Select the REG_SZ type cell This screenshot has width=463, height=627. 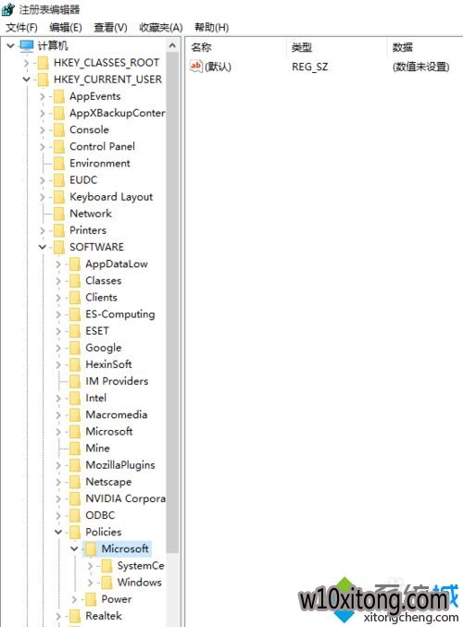click(310, 67)
